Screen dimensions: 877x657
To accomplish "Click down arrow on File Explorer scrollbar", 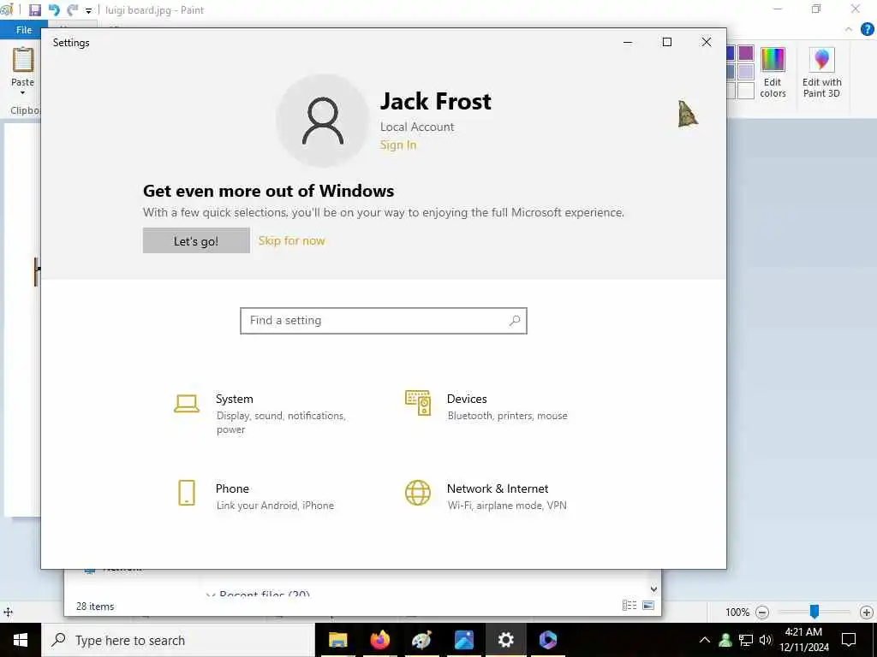I will tap(653, 589).
